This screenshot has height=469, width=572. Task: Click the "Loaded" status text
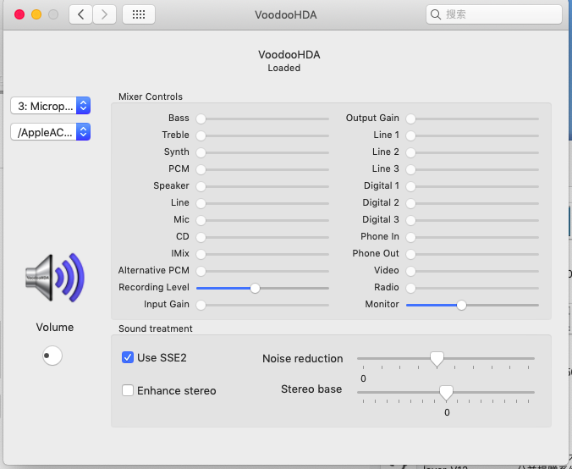coord(283,68)
